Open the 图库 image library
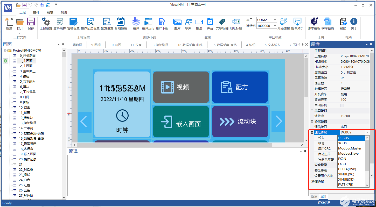Screen dimensions: 376x207 177,24
